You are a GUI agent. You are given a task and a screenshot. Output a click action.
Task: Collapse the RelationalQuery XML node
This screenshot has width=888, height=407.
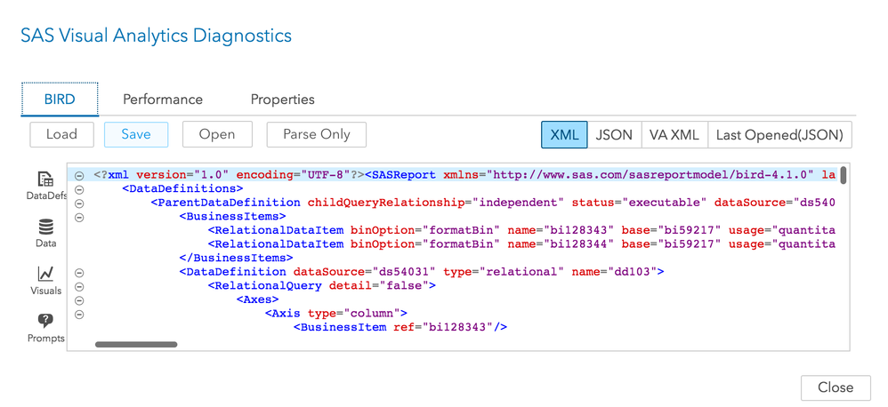[x=79, y=286]
